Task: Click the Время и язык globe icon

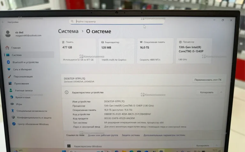Action: tap(11, 97)
